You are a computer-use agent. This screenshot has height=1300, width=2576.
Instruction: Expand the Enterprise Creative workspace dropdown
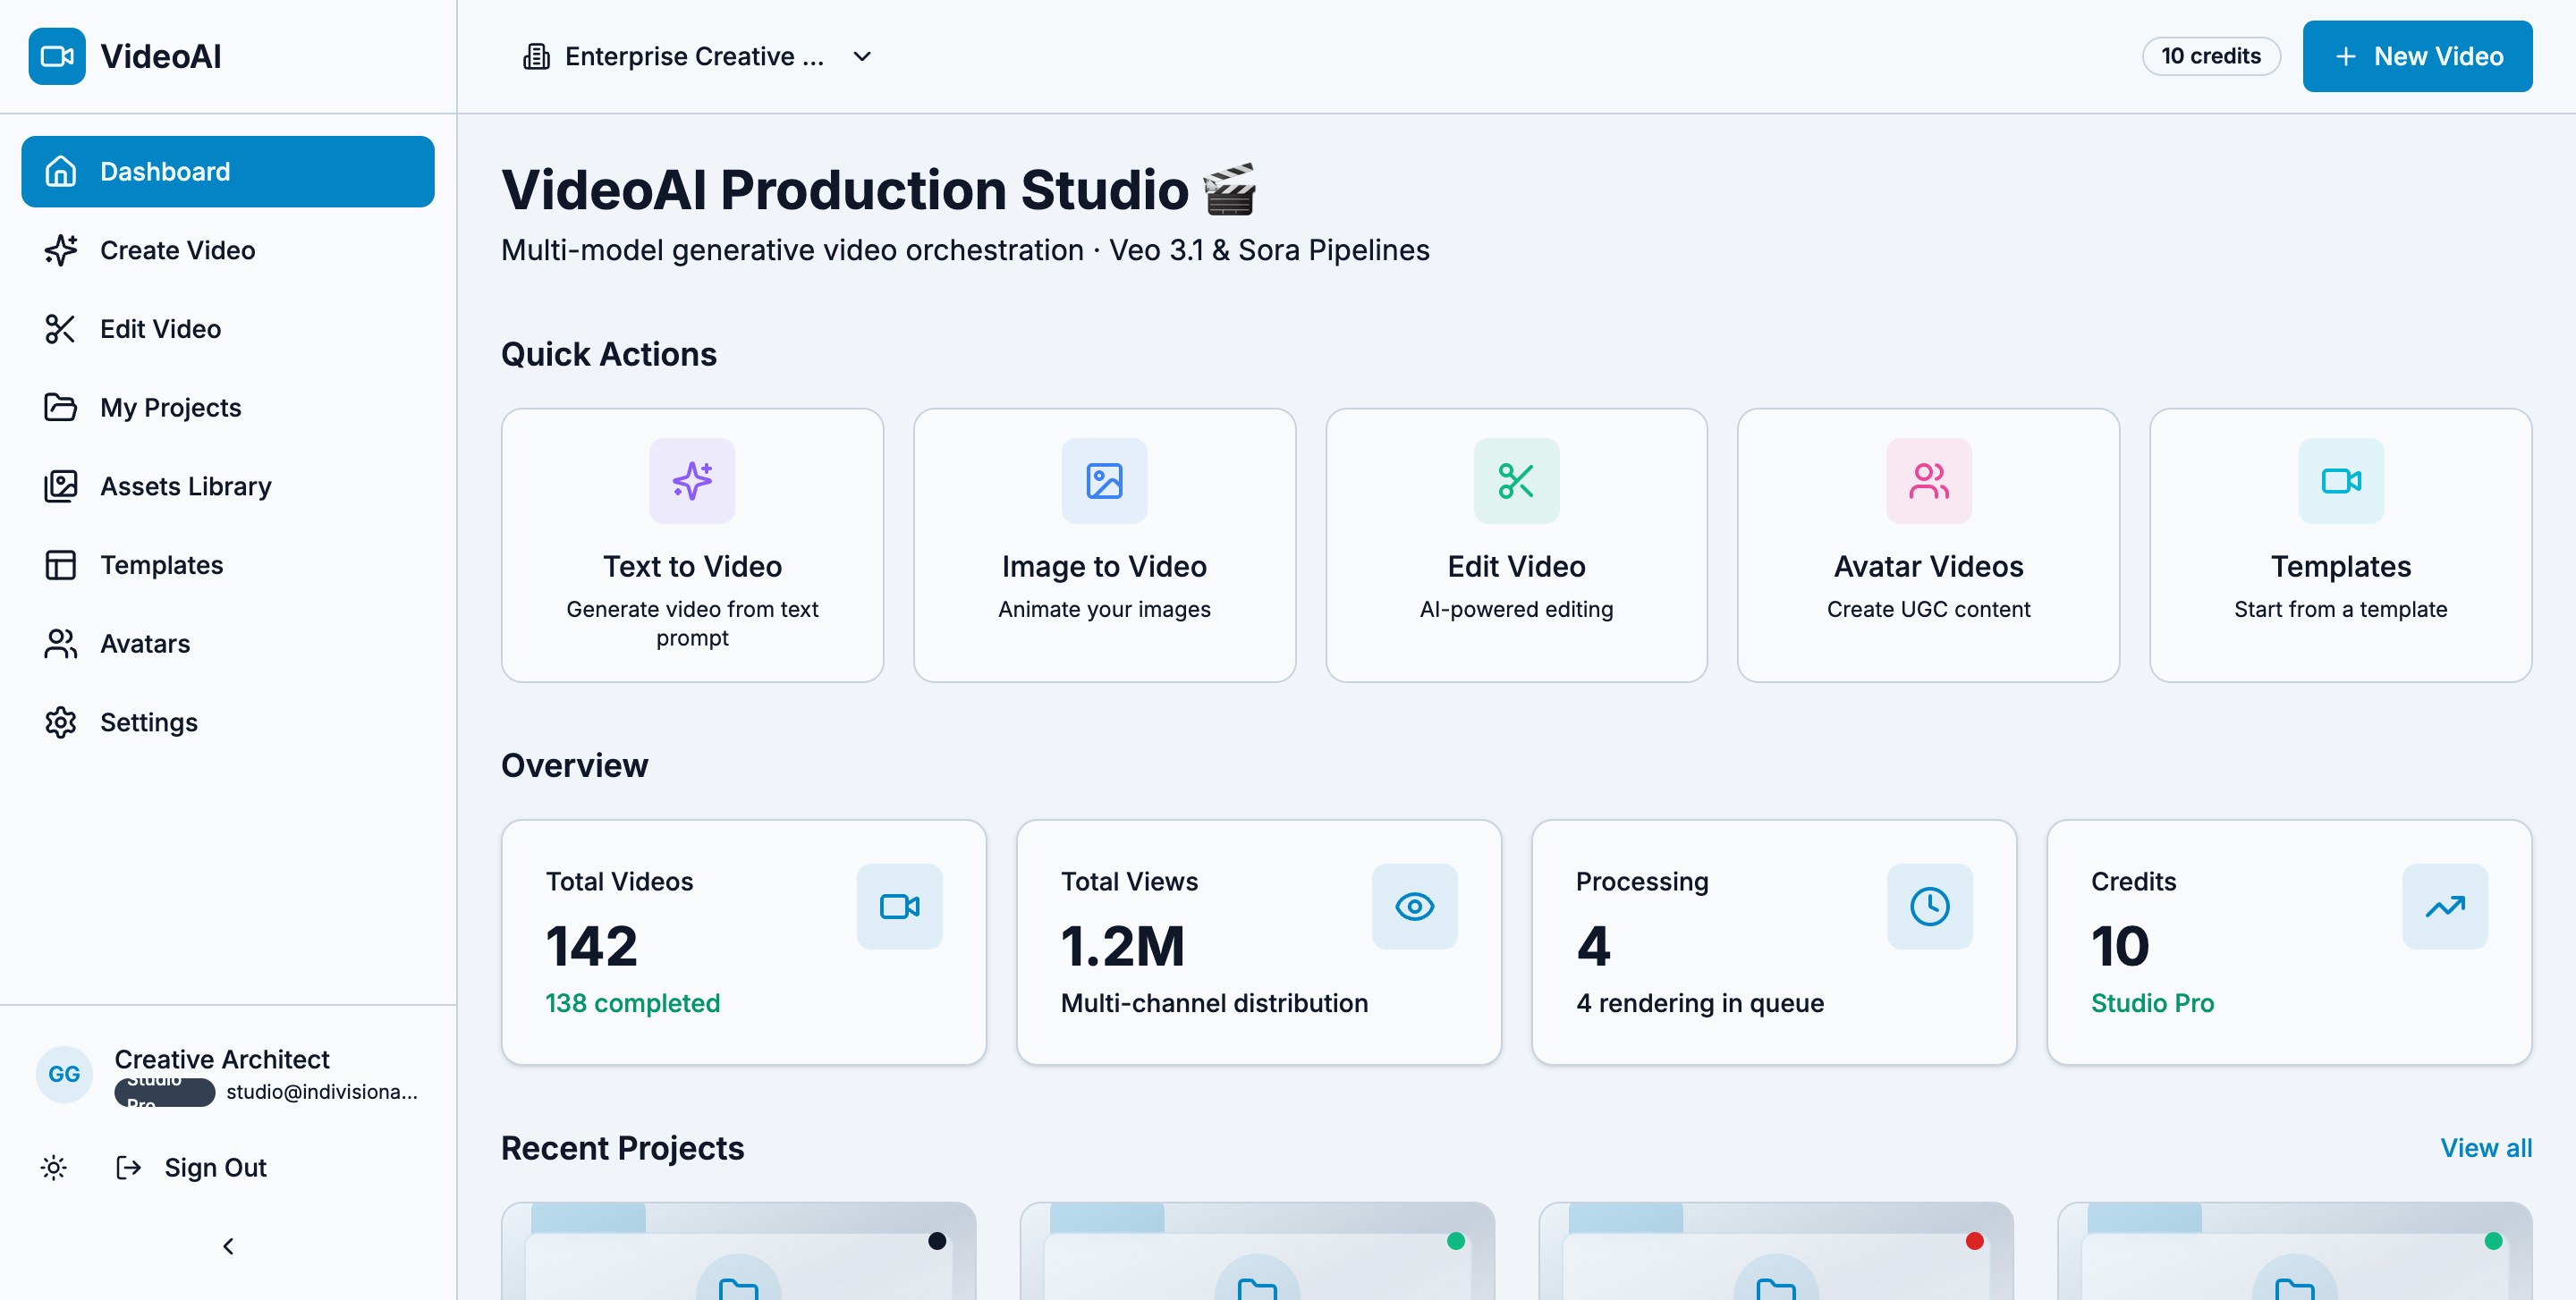(698, 57)
